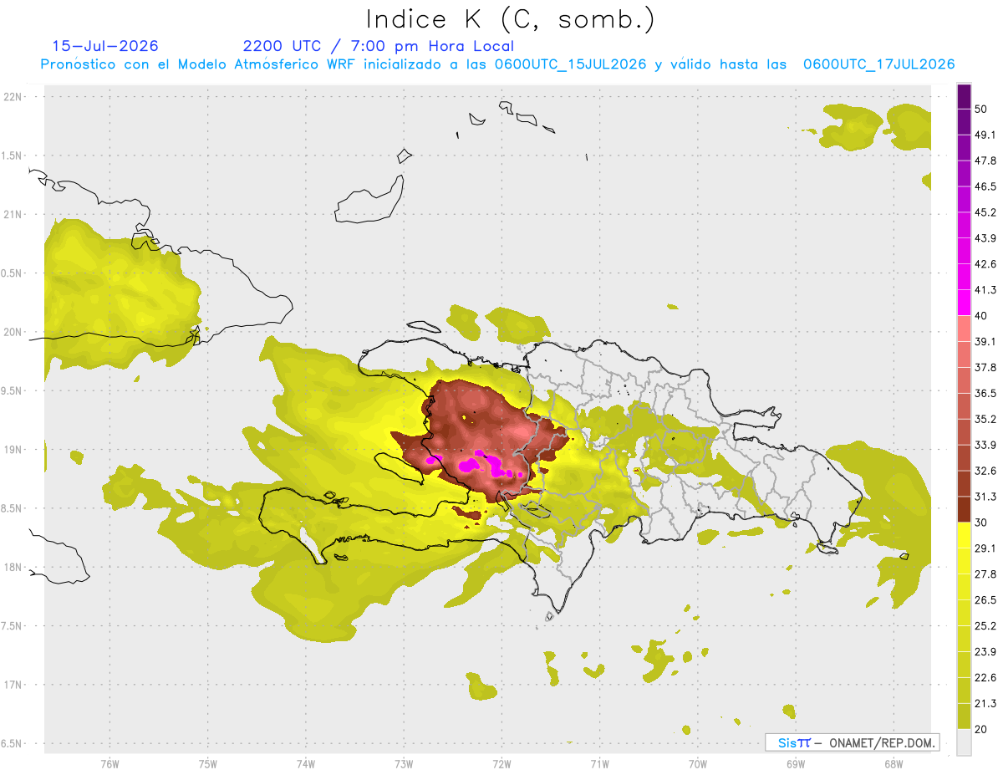Click the longitude label "73W"

(403, 764)
